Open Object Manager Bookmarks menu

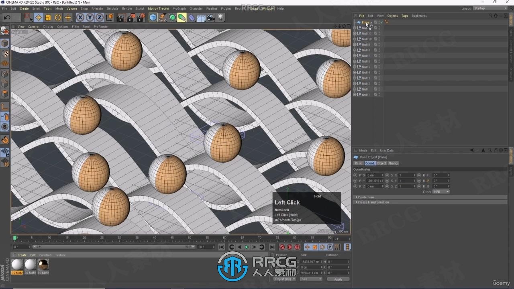pyautogui.click(x=419, y=16)
